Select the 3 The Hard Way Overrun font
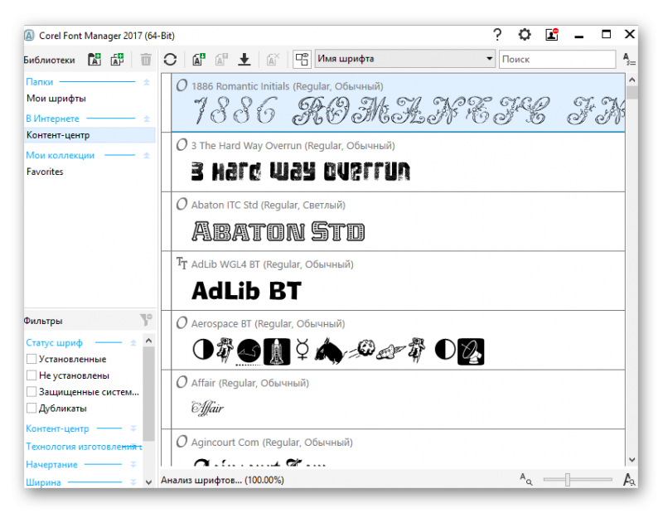The height and width of the screenshot is (513, 663). click(399, 162)
